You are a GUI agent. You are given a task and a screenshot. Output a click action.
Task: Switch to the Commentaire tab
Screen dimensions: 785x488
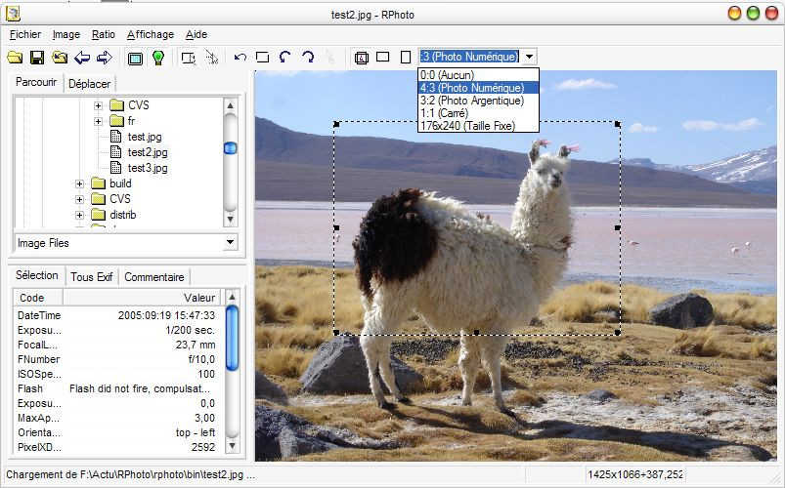tap(154, 276)
